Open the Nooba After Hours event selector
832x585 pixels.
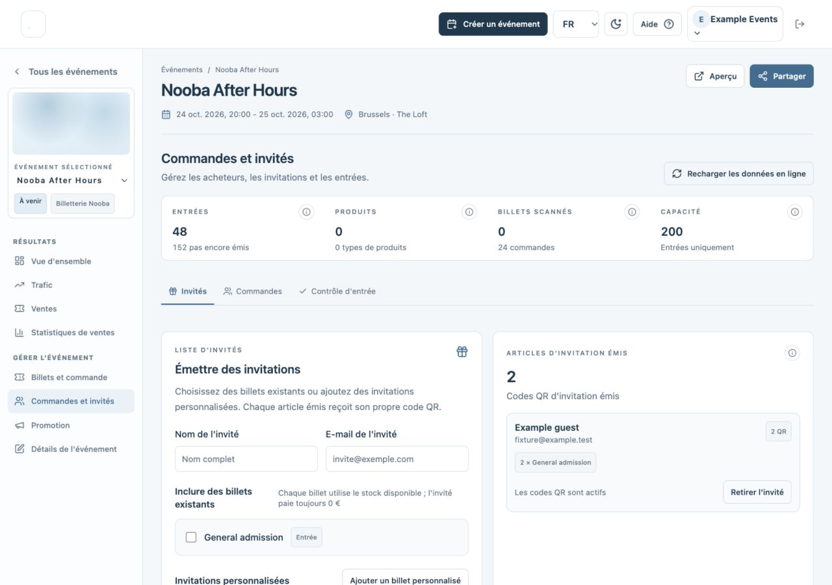pos(72,180)
